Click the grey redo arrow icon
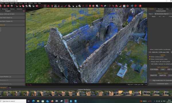The height and width of the screenshot is (103, 172). tap(105, 6)
